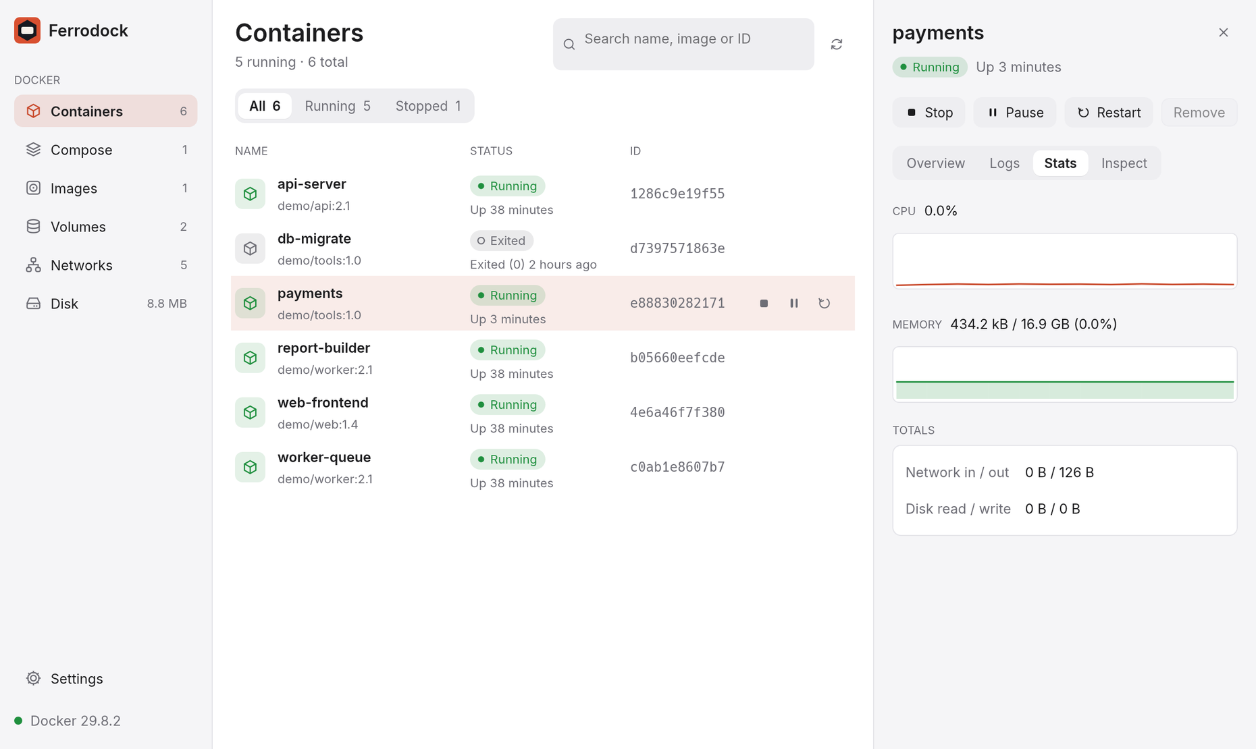Click the api-server container cube icon
Image resolution: width=1256 pixels, height=749 pixels.
(x=250, y=194)
